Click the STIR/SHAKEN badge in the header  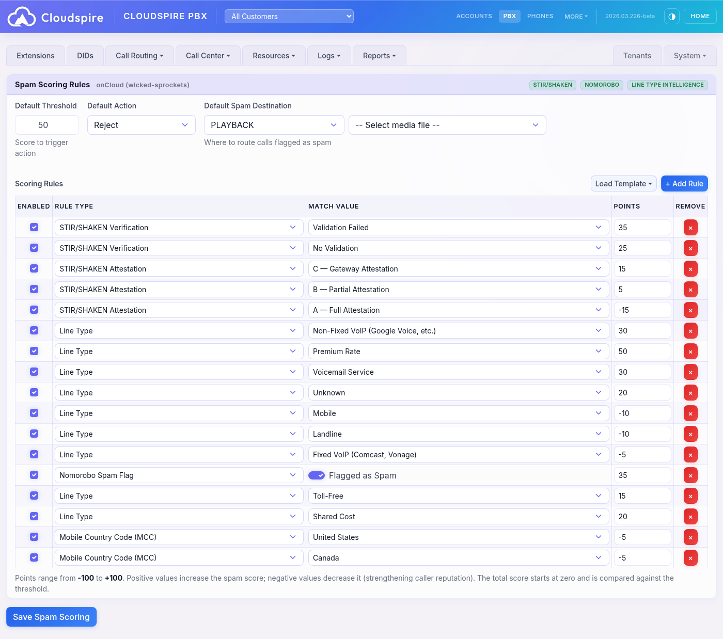[x=553, y=85]
